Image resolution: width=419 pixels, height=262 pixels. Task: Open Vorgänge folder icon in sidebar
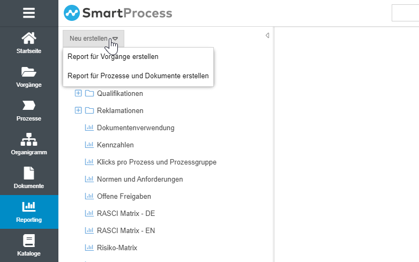(29, 76)
